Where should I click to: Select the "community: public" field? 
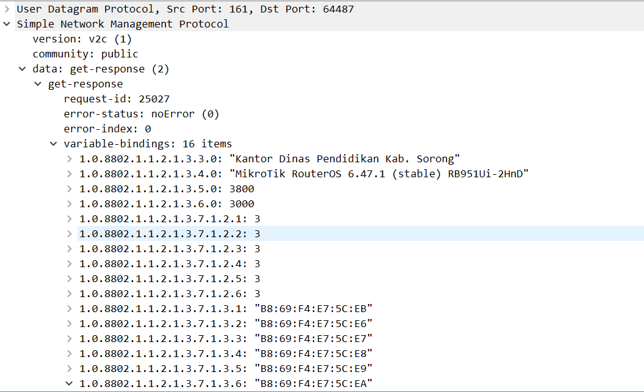86,54
